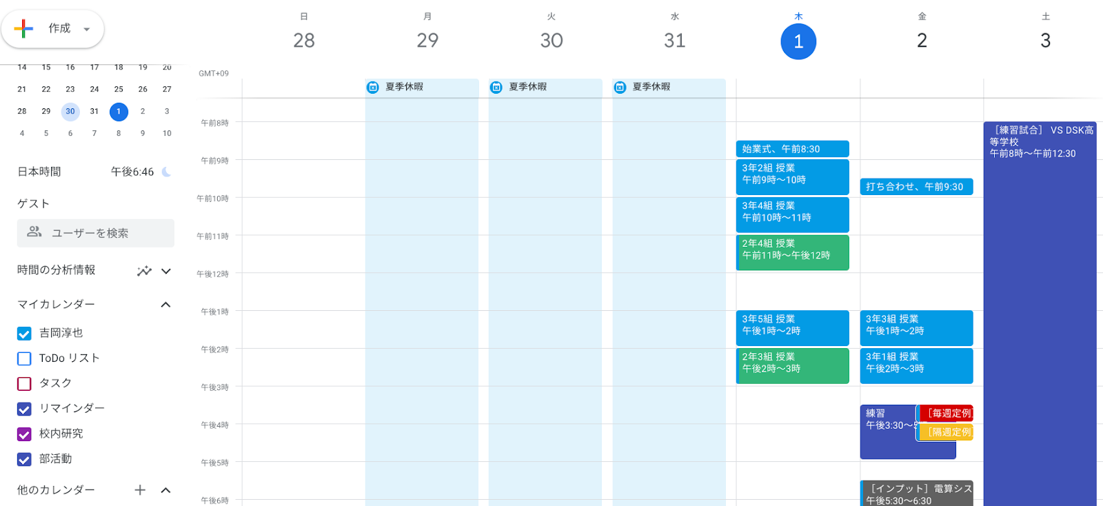Open the red 毎週定例 event

[x=946, y=414]
